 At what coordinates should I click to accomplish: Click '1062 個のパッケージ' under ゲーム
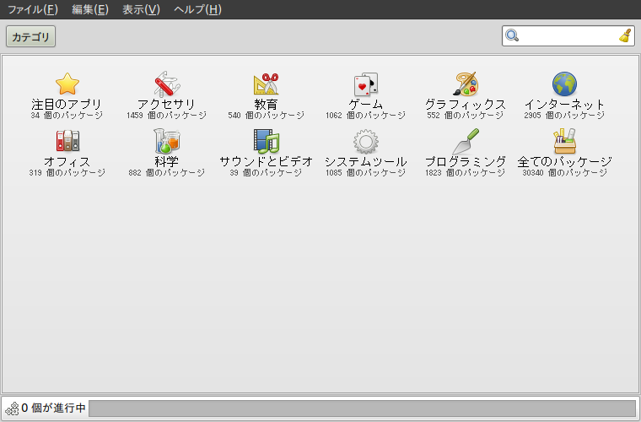tap(366, 116)
